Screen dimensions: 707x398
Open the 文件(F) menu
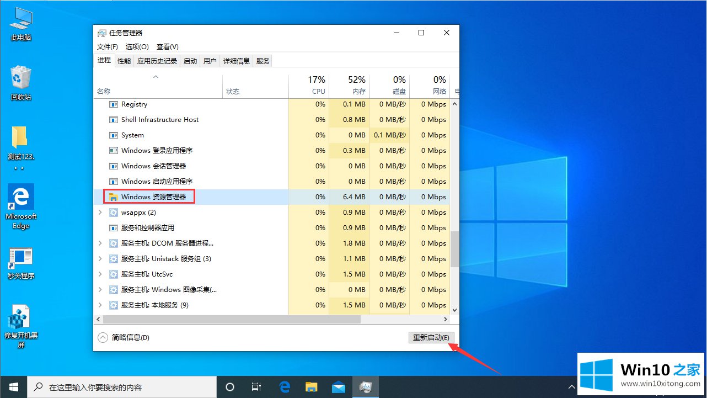[108, 47]
